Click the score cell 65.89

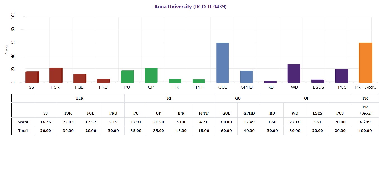click(x=365, y=122)
